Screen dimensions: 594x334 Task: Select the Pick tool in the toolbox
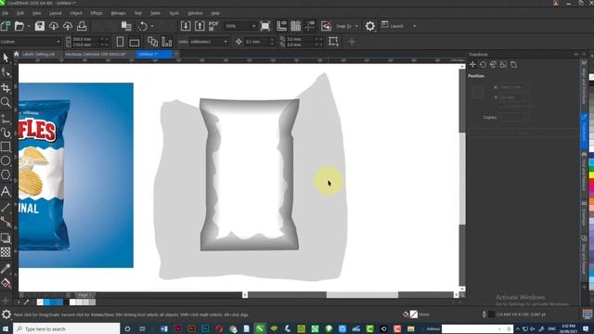pyautogui.click(x=6, y=58)
